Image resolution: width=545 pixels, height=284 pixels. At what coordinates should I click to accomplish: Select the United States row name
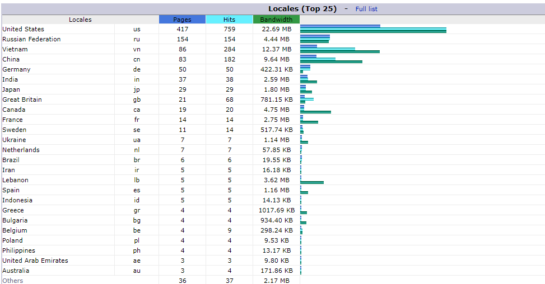click(24, 29)
